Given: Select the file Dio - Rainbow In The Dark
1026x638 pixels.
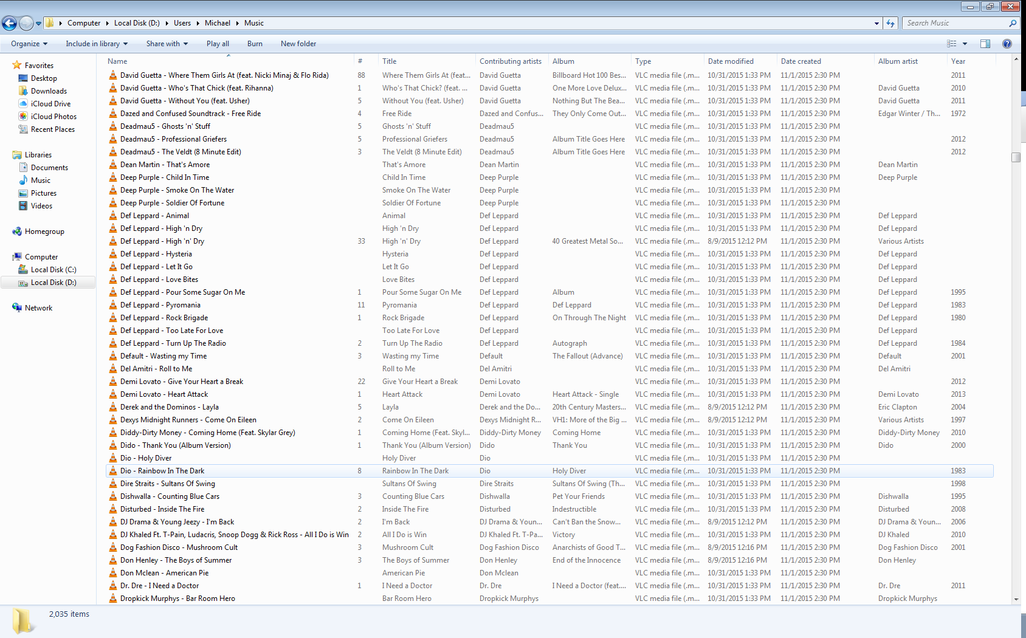Looking at the screenshot, I should click(549, 471).
